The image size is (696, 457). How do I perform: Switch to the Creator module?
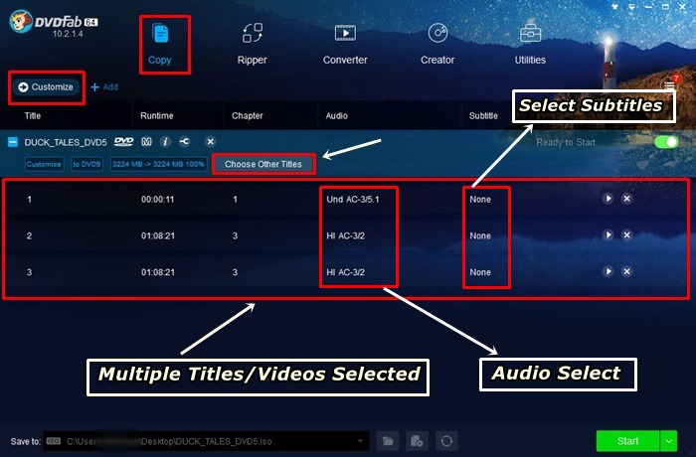pyautogui.click(x=437, y=45)
